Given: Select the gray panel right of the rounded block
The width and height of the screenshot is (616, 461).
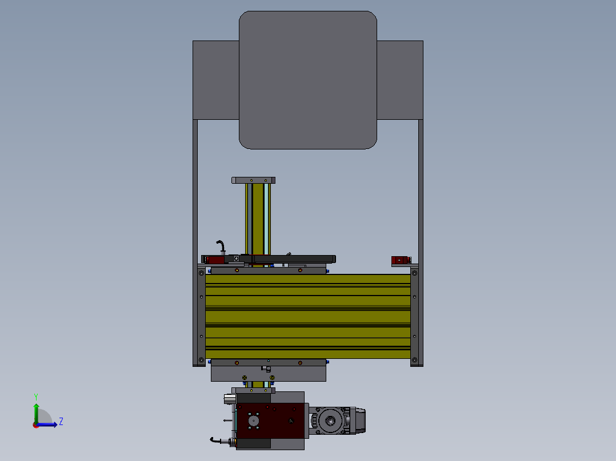Looking at the screenshot, I should [x=400, y=80].
